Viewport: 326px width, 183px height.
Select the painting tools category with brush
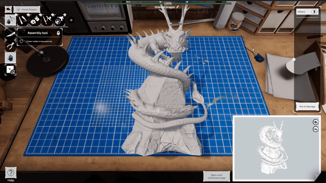click(23, 20)
